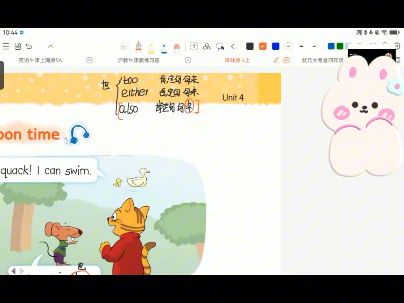Select the lasso selection tool
The width and height of the screenshot is (404, 303).
point(220,47)
